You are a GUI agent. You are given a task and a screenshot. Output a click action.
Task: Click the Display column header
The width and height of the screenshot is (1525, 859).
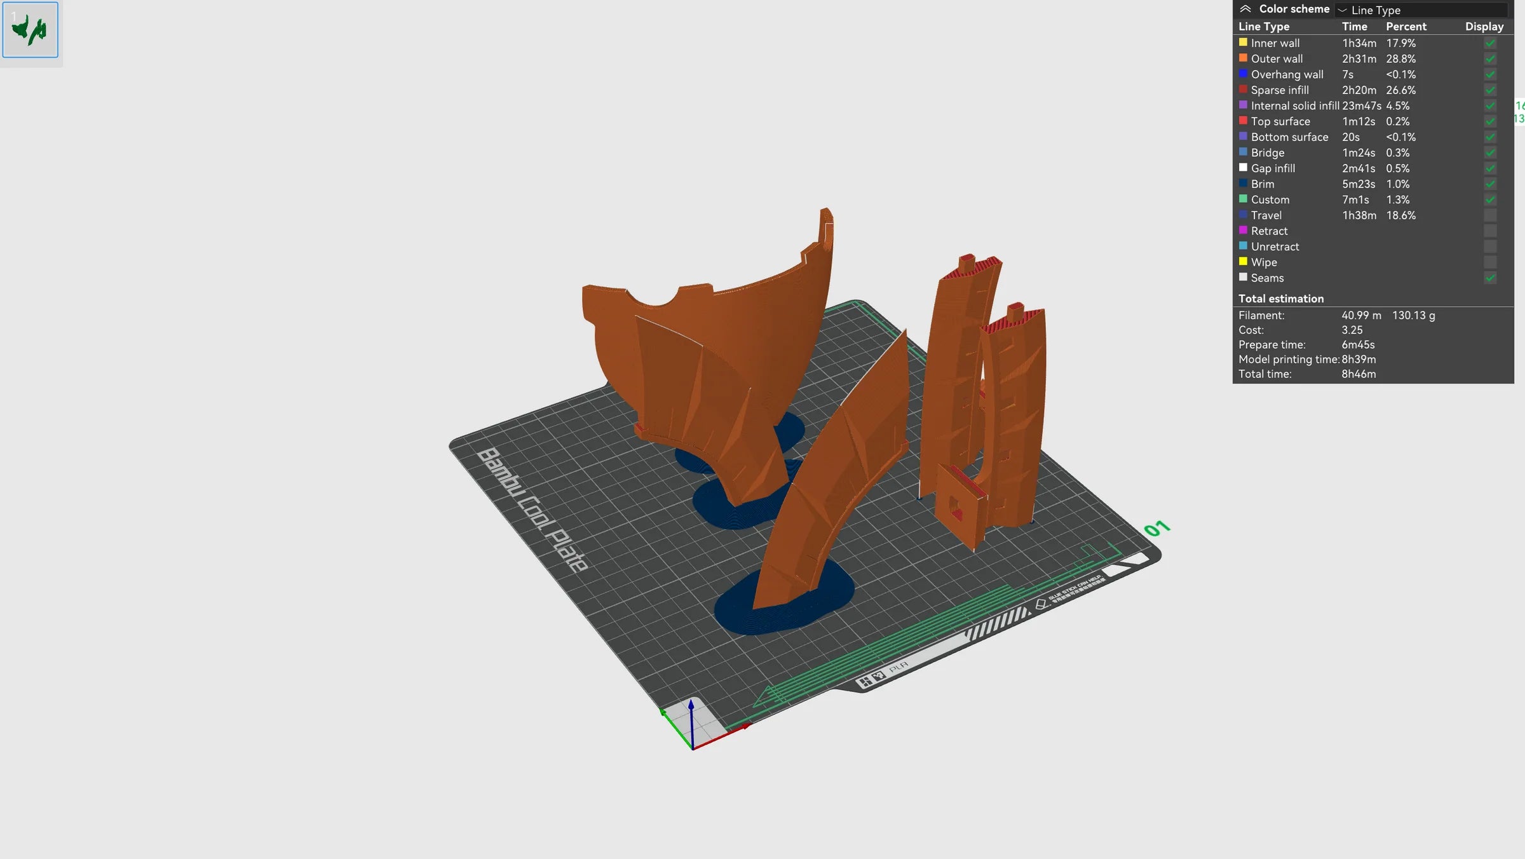click(x=1484, y=27)
